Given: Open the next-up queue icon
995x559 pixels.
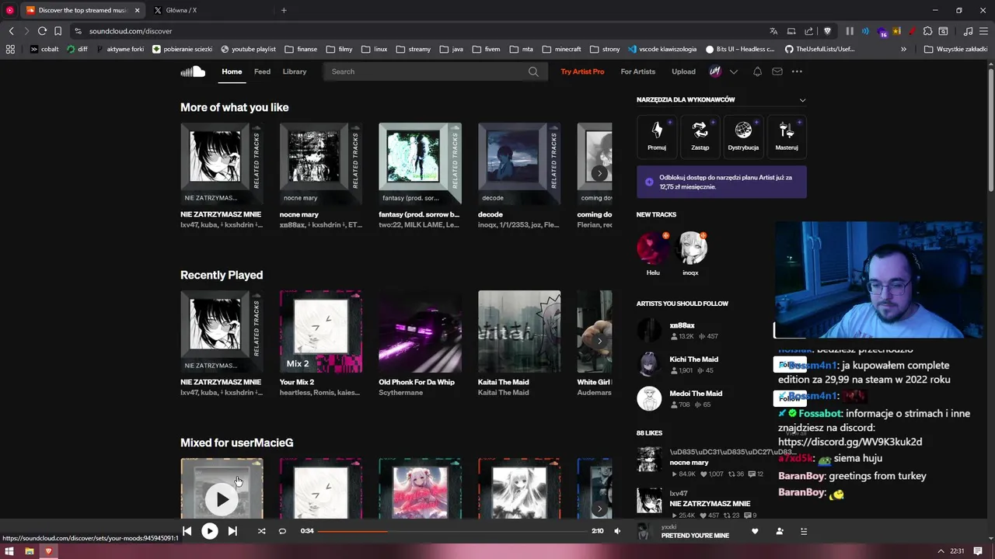Looking at the screenshot, I should point(804,531).
